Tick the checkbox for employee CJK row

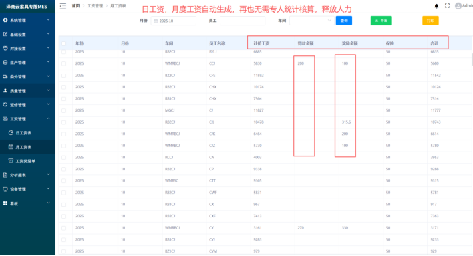[63, 134]
